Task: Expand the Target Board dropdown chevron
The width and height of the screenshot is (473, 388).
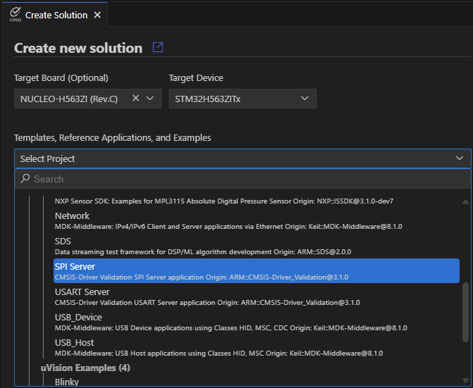Action: click(150, 99)
